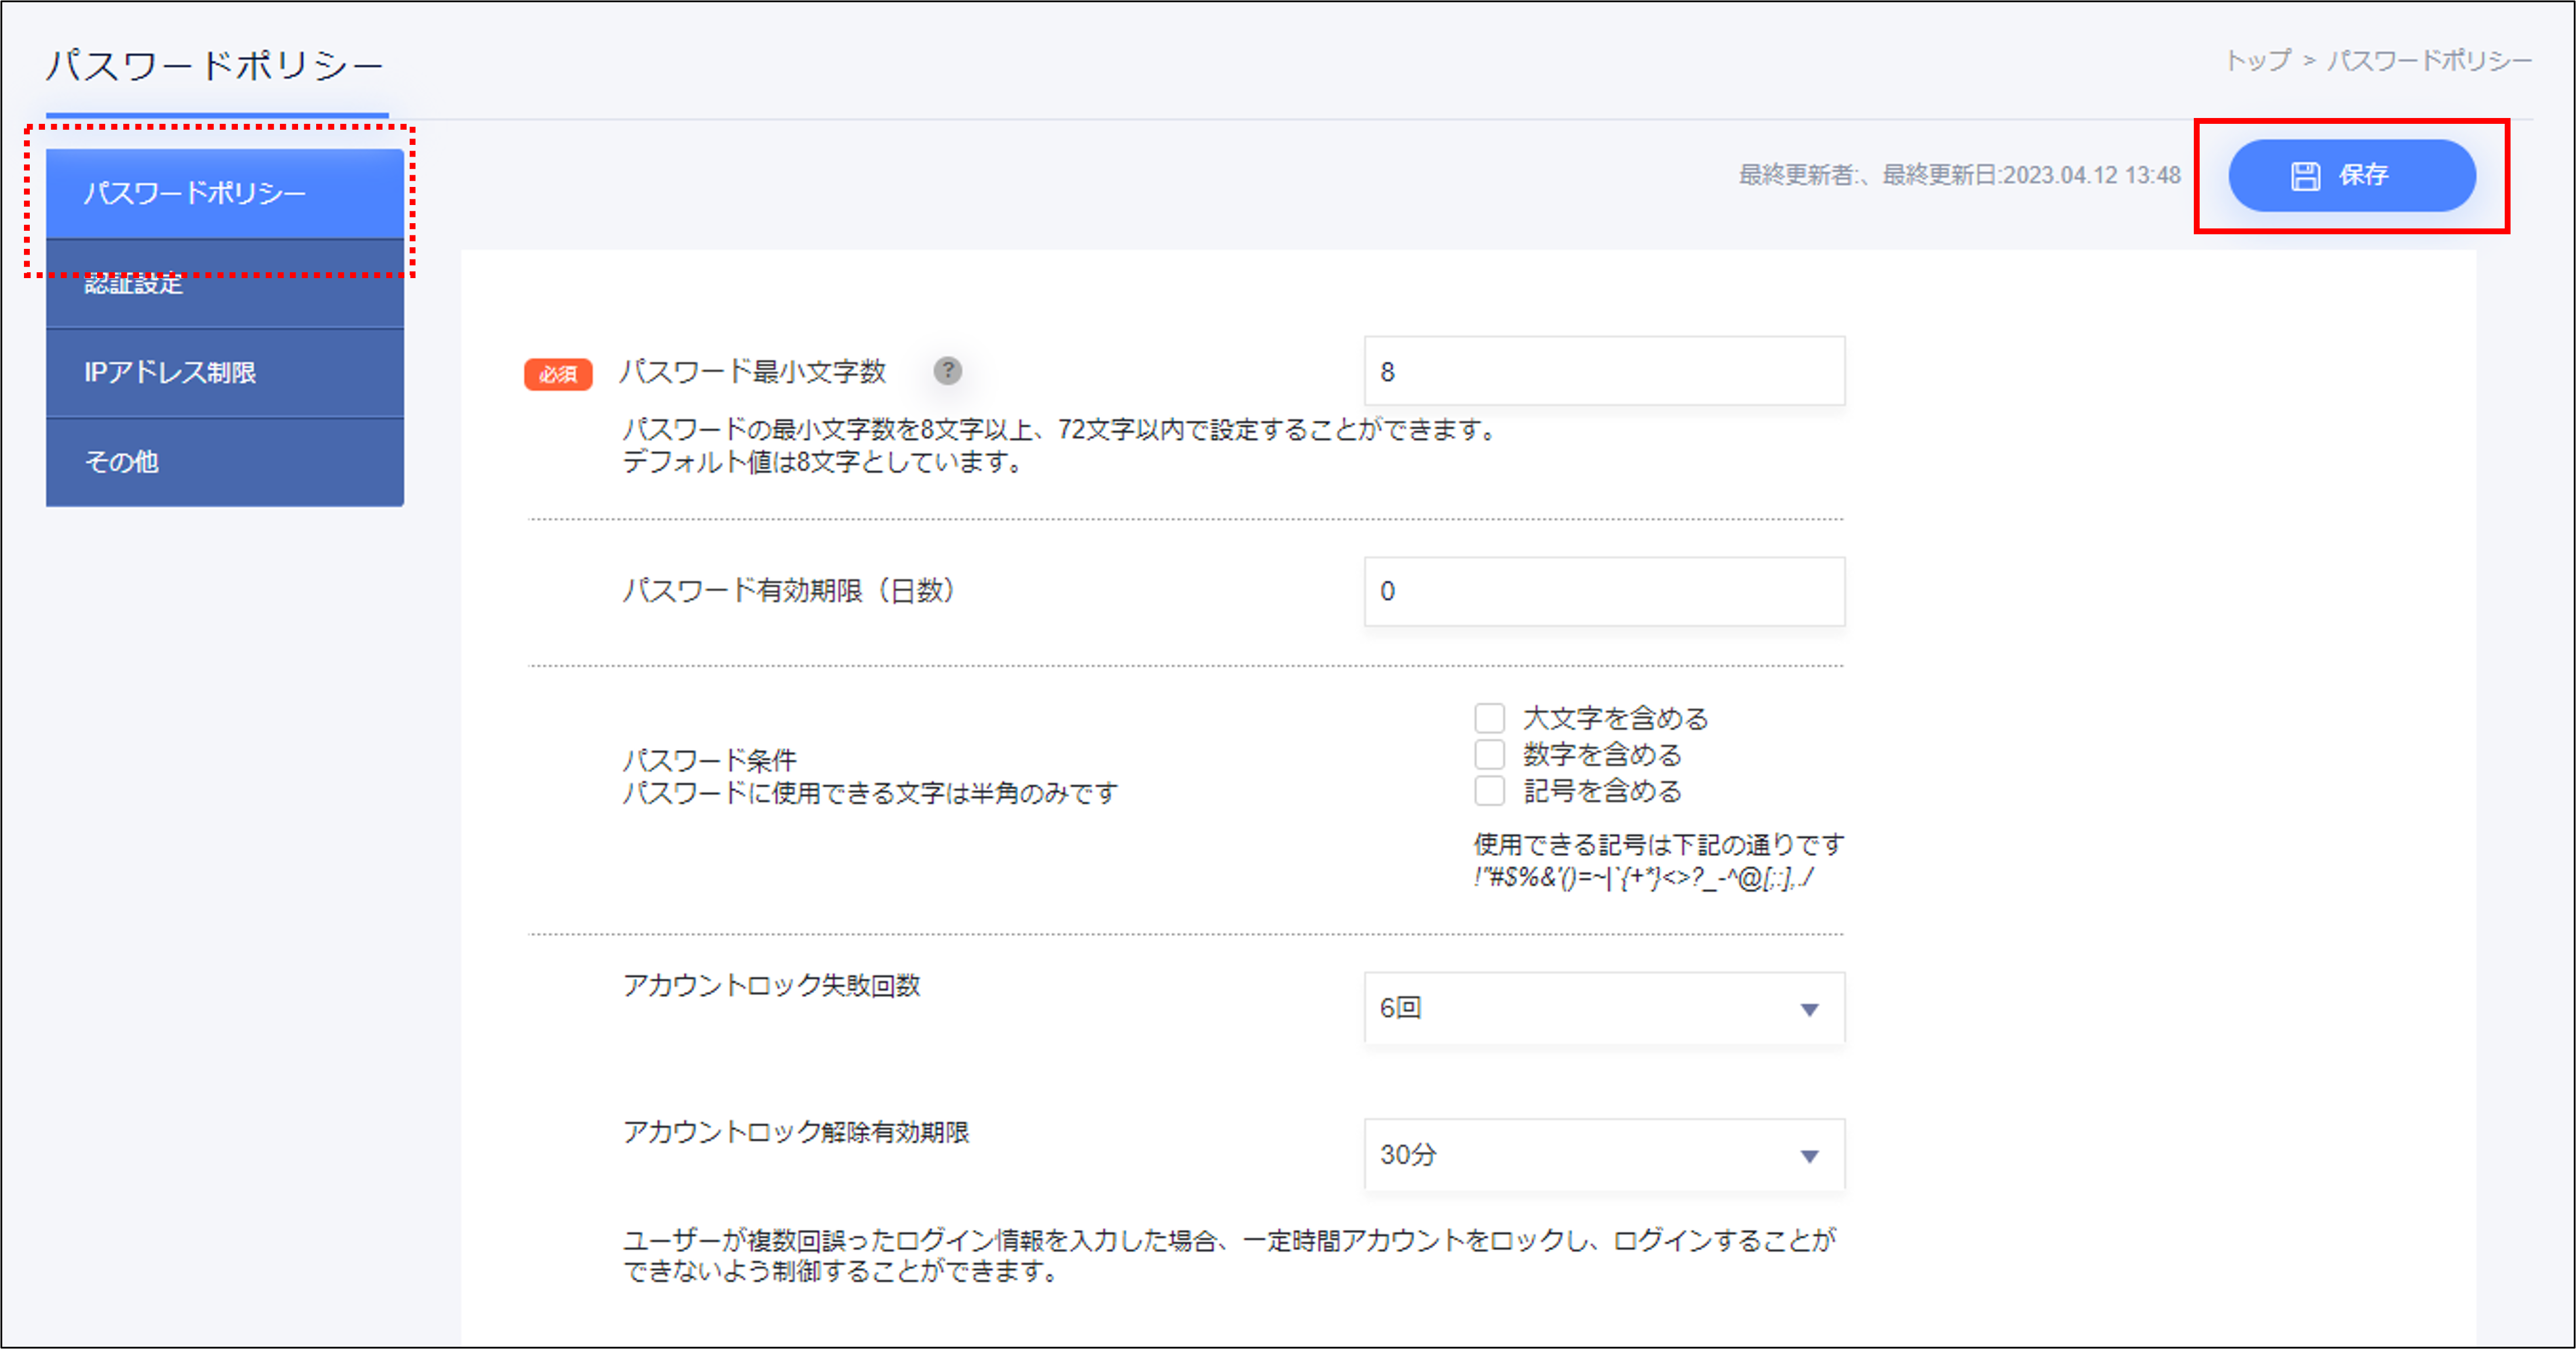
Task: Click the dropdown arrow beside 30分
Action: point(1809,1156)
